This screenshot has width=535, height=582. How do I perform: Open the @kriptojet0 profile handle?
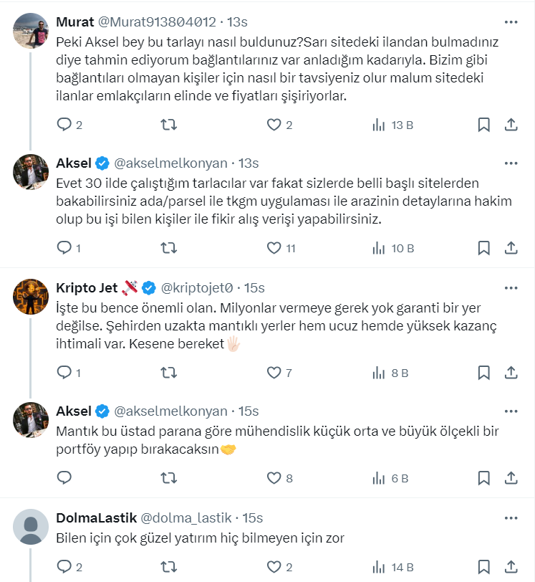[197, 288]
